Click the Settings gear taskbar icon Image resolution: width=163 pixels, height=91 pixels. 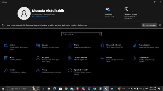pyautogui.click(x=106, y=89)
